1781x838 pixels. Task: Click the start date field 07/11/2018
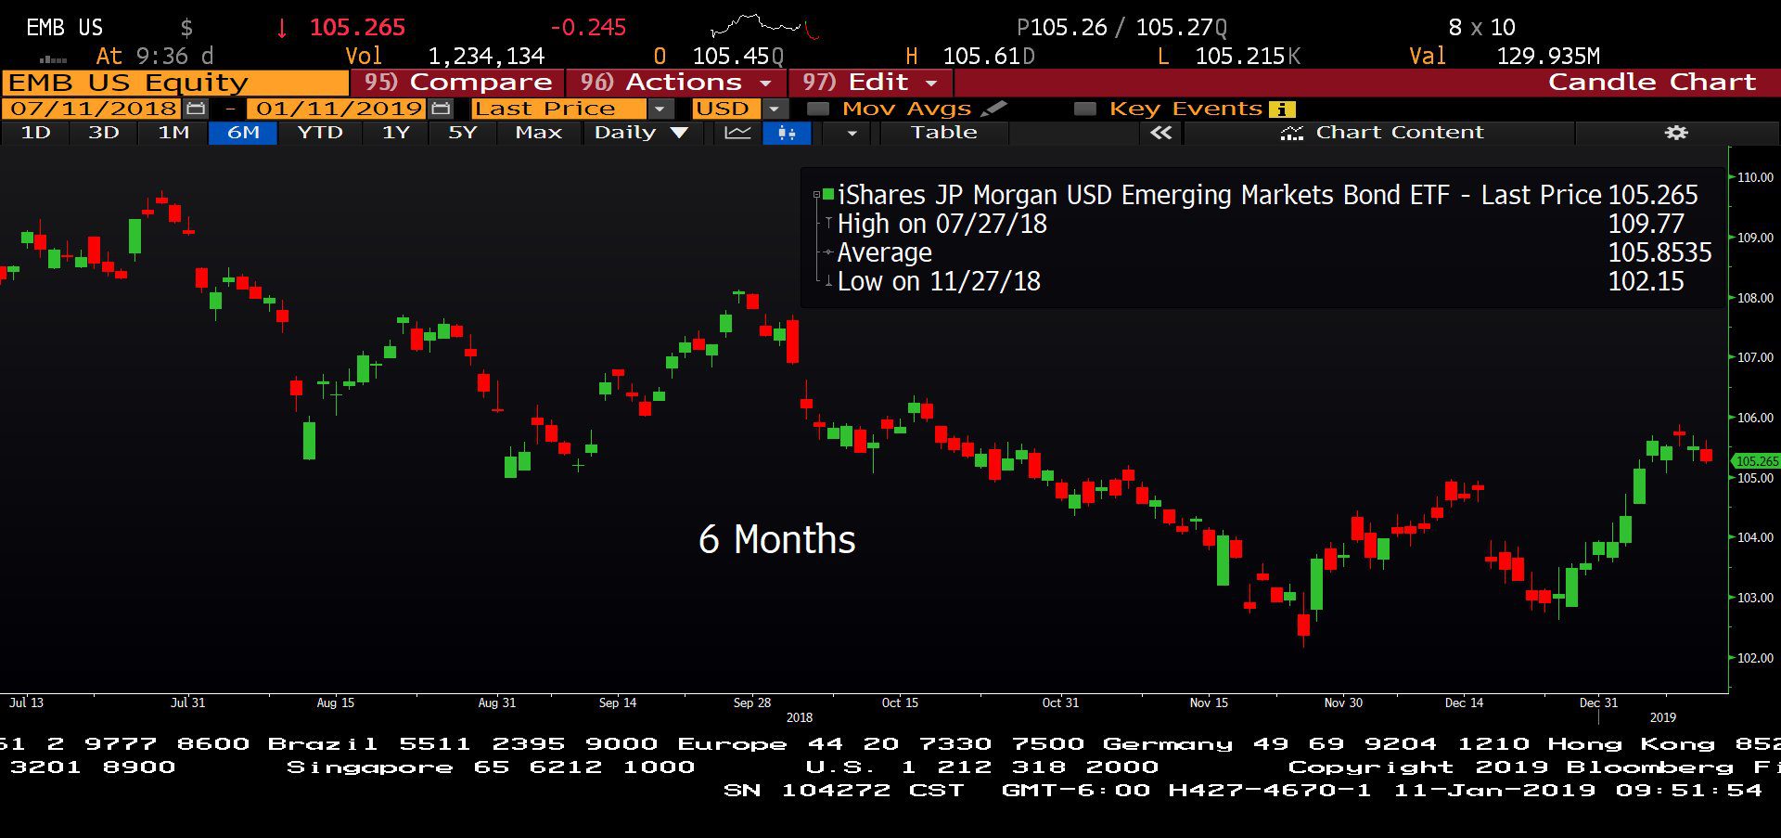tap(93, 109)
